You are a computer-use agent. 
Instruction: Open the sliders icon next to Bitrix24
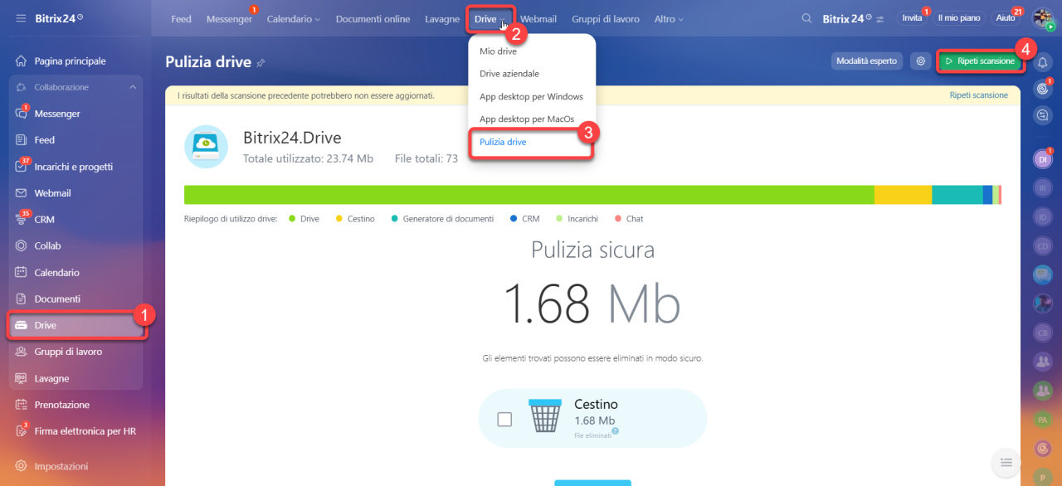click(x=880, y=18)
